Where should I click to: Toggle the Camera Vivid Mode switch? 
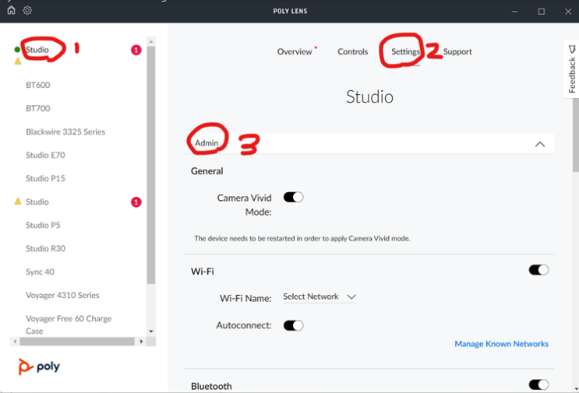293,198
